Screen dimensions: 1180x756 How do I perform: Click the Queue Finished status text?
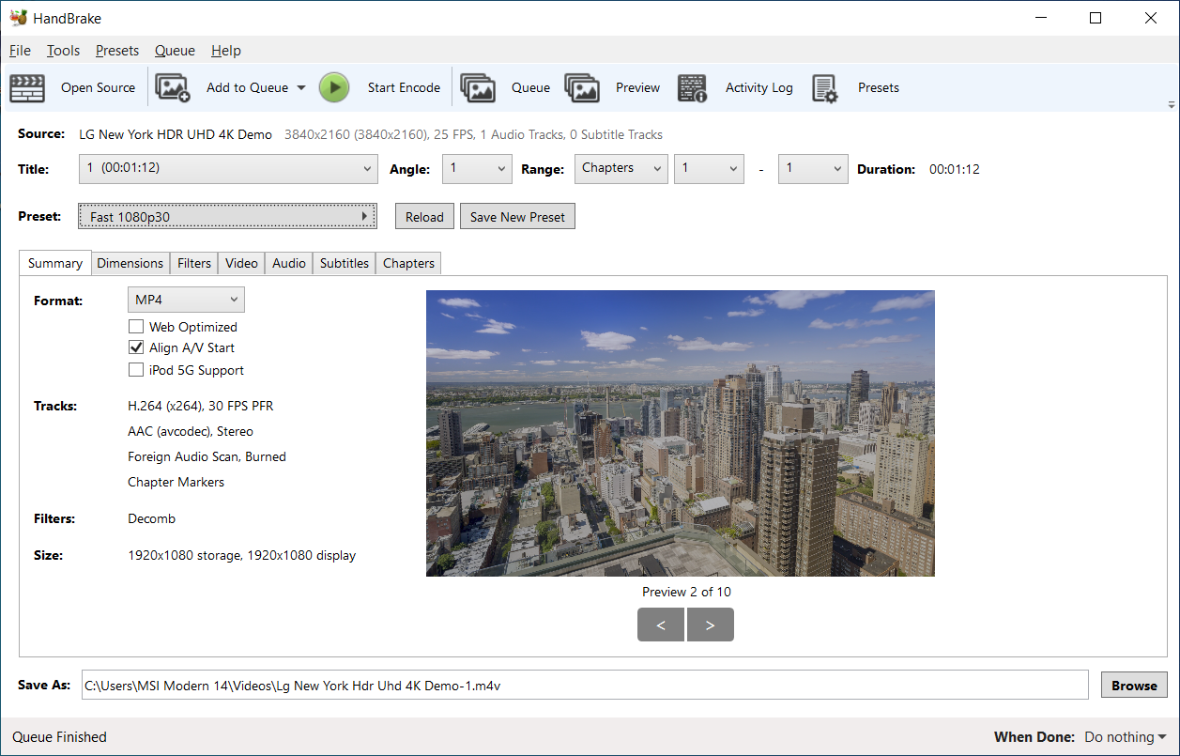(x=60, y=737)
